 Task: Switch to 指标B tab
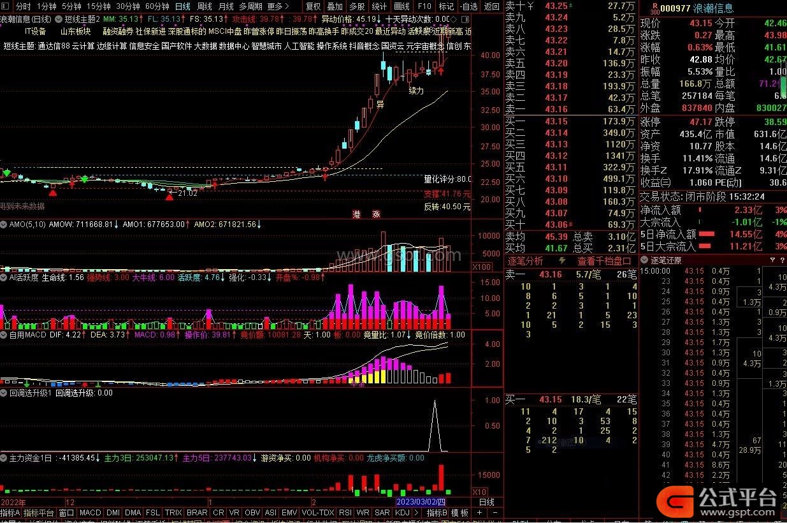pos(437,513)
